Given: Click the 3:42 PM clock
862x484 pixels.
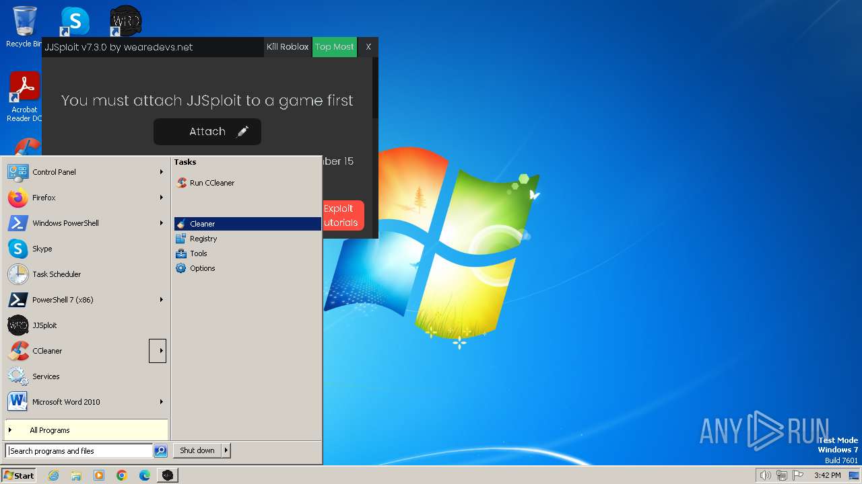Looking at the screenshot, I should click(827, 475).
